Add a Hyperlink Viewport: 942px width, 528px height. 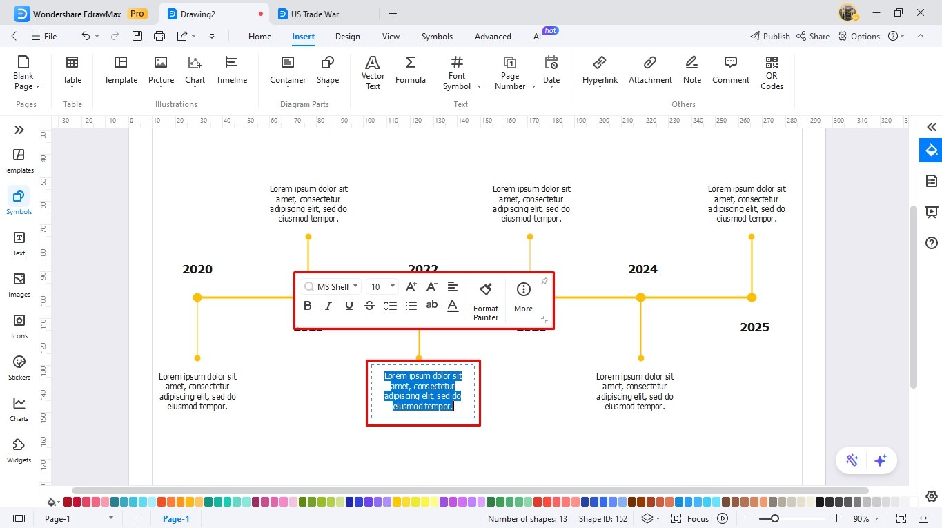tap(600, 70)
